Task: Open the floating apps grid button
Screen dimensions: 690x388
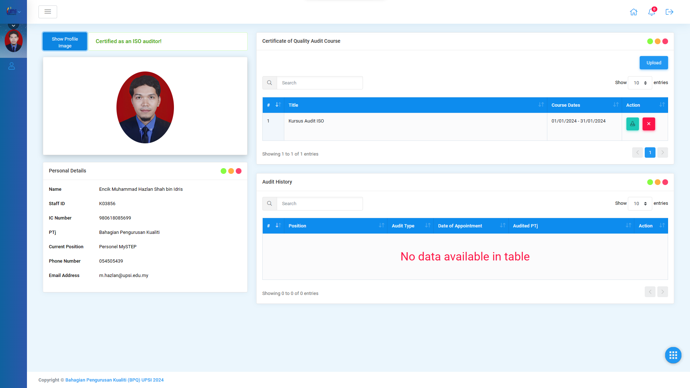Action: click(673, 355)
